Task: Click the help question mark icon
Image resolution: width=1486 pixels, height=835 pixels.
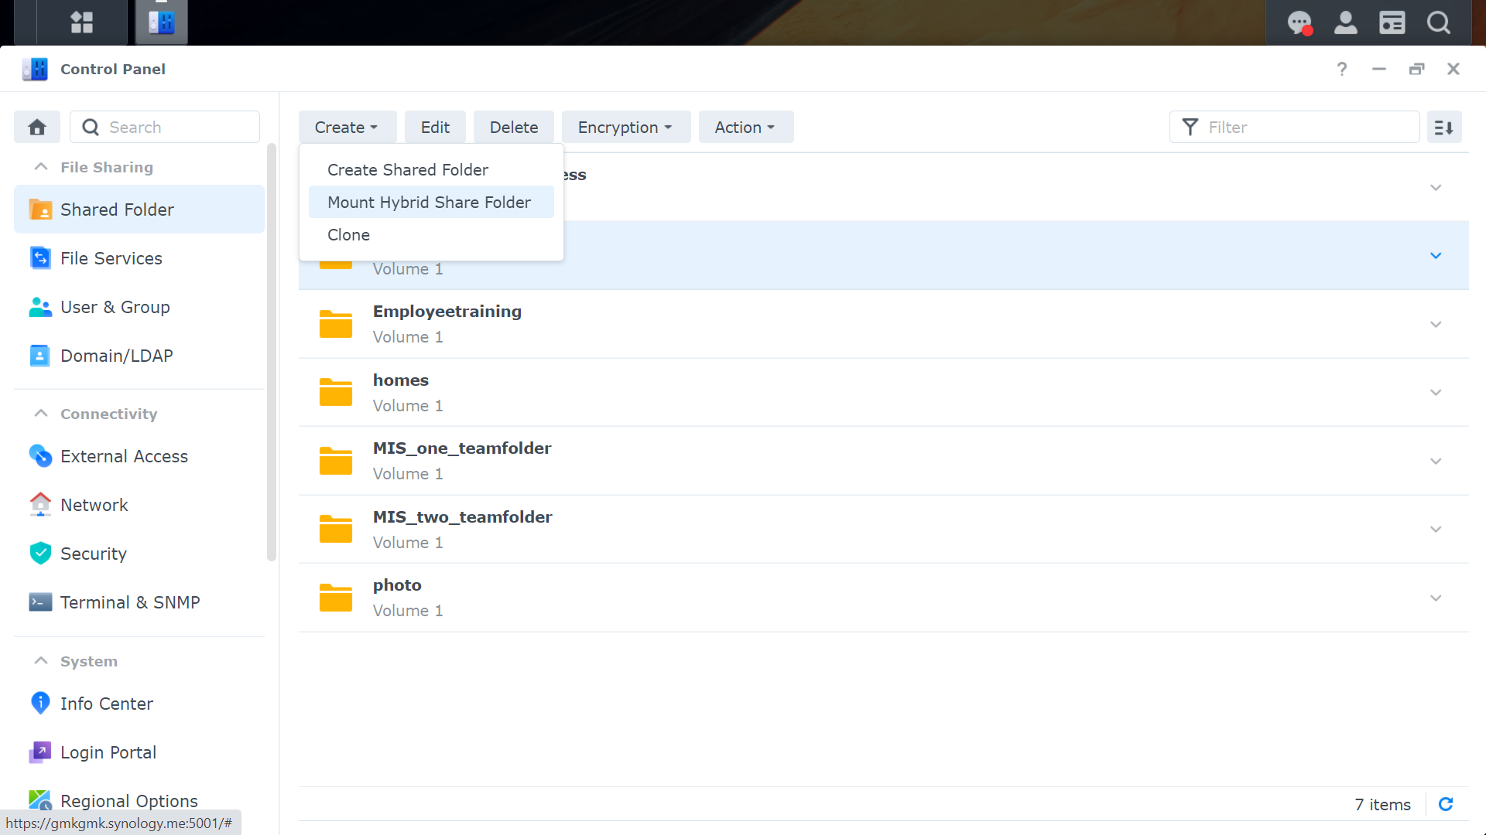Action: point(1341,69)
